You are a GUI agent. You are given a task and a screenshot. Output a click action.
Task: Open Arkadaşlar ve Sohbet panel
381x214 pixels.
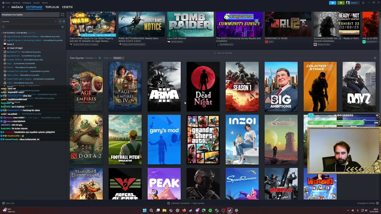[x=368, y=203]
